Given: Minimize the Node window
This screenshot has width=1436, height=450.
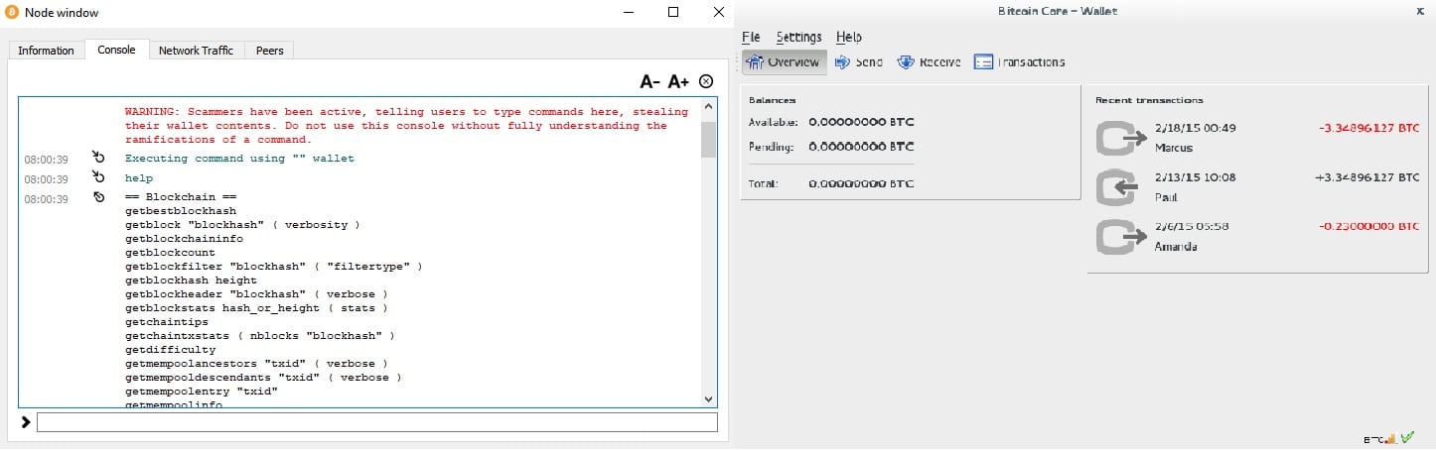Looking at the screenshot, I should 628,12.
